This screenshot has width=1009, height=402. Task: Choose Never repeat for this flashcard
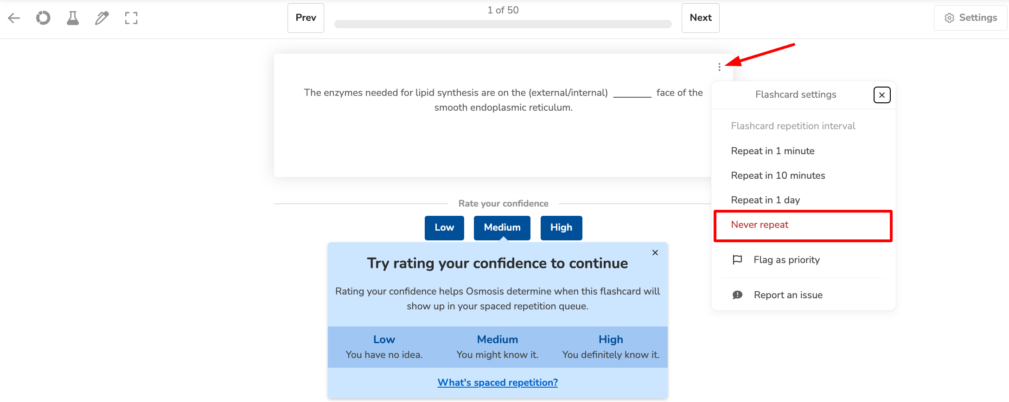pos(760,225)
